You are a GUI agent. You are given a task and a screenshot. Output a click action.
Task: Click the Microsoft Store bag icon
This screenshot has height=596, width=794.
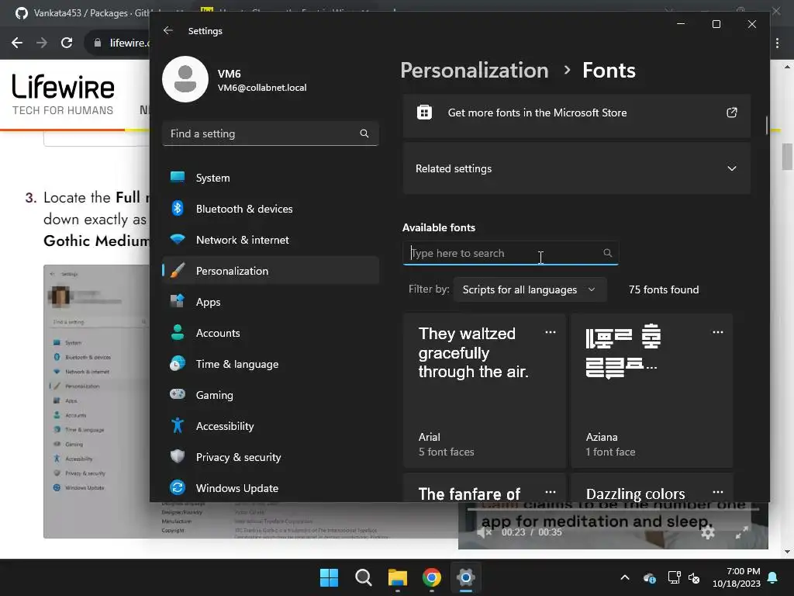pyautogui.click(x=424, y=113)
